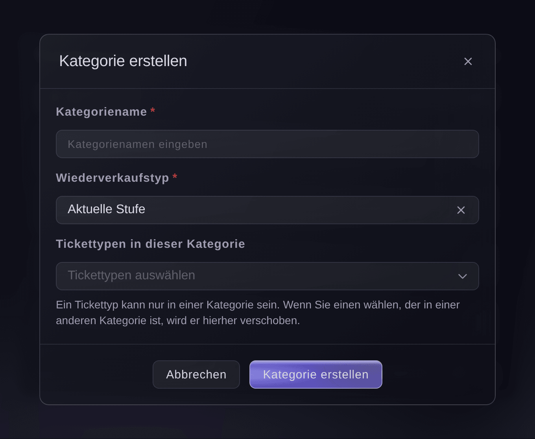Click the Kategoriename field label
This screenshot has width=535, height=439.
click(101, 112)
